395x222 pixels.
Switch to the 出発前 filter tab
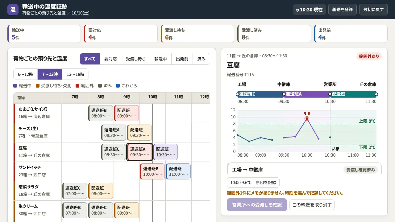click(x=182, y=59)
